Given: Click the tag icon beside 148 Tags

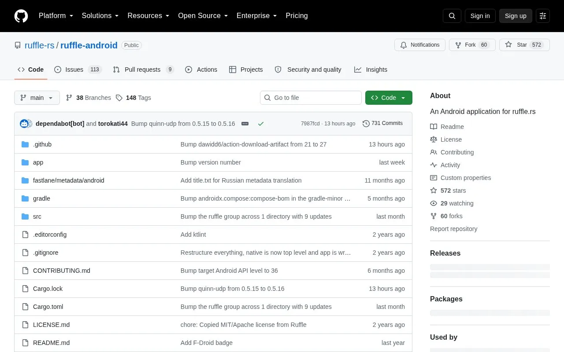Looking at the screenshot, I should (119, 98).
